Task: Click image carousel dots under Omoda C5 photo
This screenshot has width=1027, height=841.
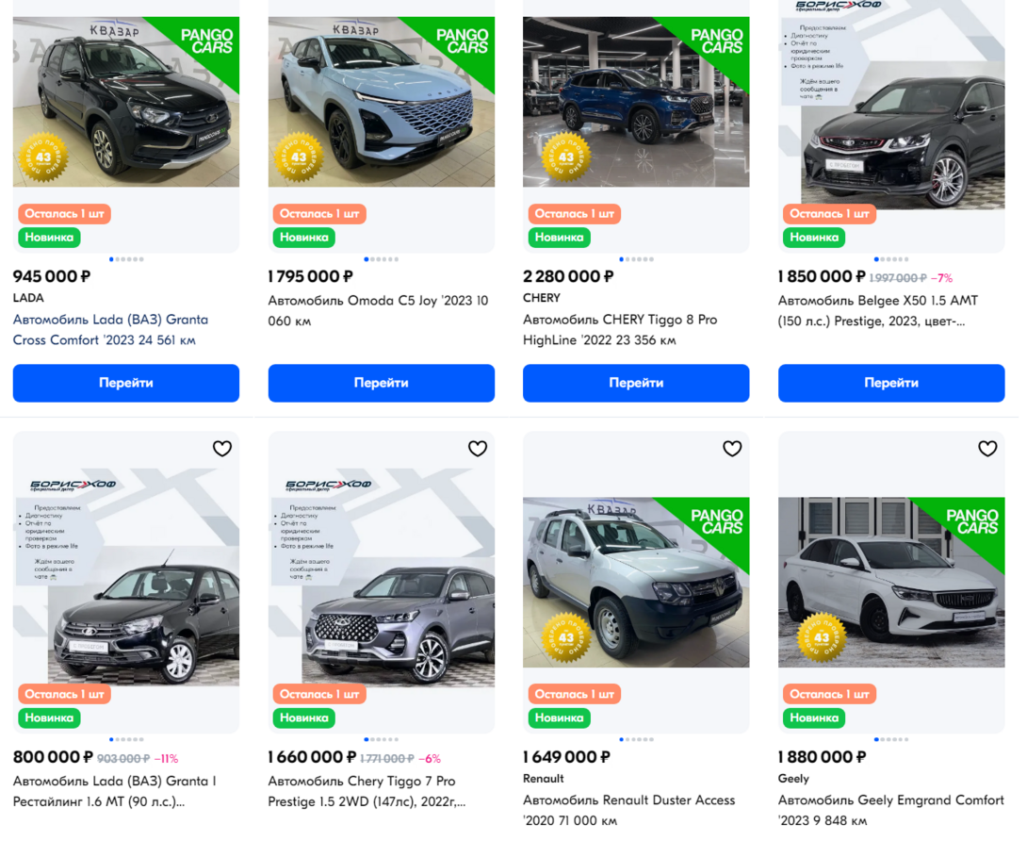Action: pyautogui.click(x=381, y=259)
